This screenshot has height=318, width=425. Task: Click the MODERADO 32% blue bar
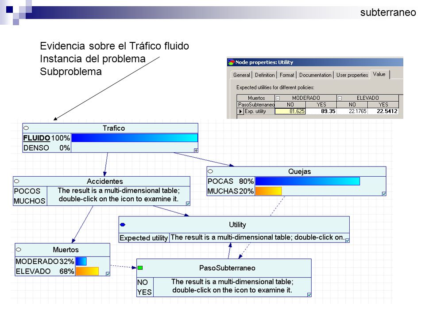pos(81,261)
